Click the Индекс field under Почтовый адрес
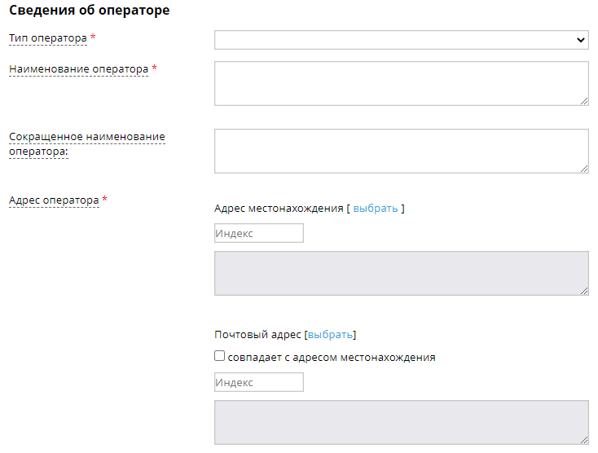 click(x=258, y=383)
